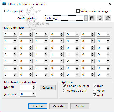Click the Calcular button
This screenshot has height=112, width=114.
pyautogui.click(x=48, y=87)
